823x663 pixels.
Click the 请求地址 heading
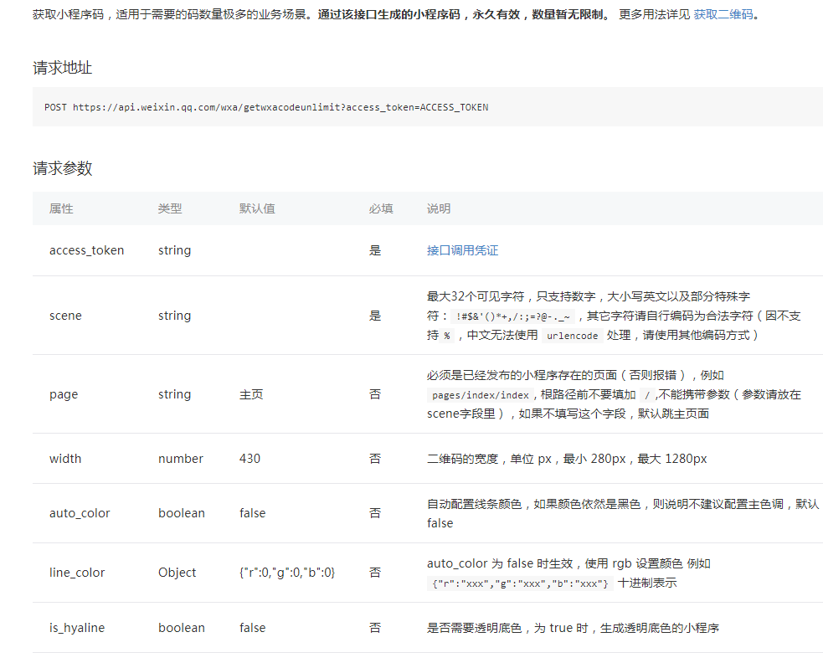coord(63,68)
